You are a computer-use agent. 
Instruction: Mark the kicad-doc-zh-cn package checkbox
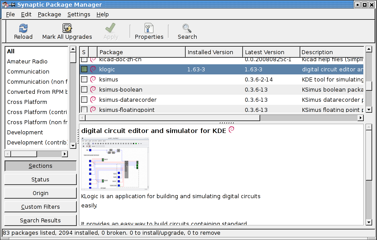coord(84,59)
